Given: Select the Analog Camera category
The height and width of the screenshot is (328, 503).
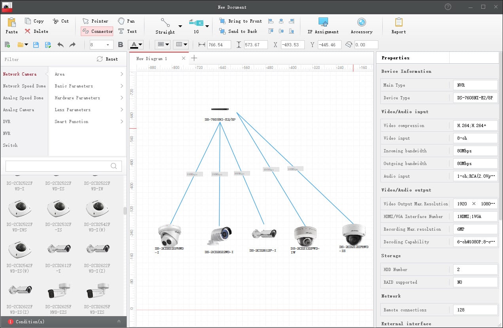Looking at the screenshot, I should [18, 110].
